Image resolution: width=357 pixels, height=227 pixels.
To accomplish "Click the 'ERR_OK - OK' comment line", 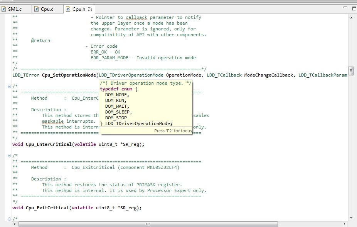I will [105, 52].
